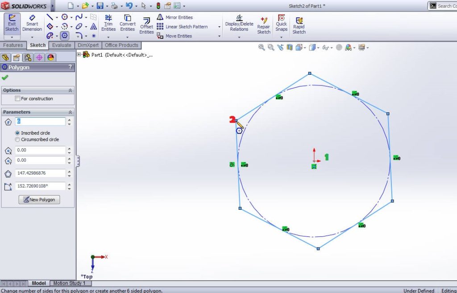
Task: Open the Linear Sketch Pattern dropdown arrow
Action: 219,27
